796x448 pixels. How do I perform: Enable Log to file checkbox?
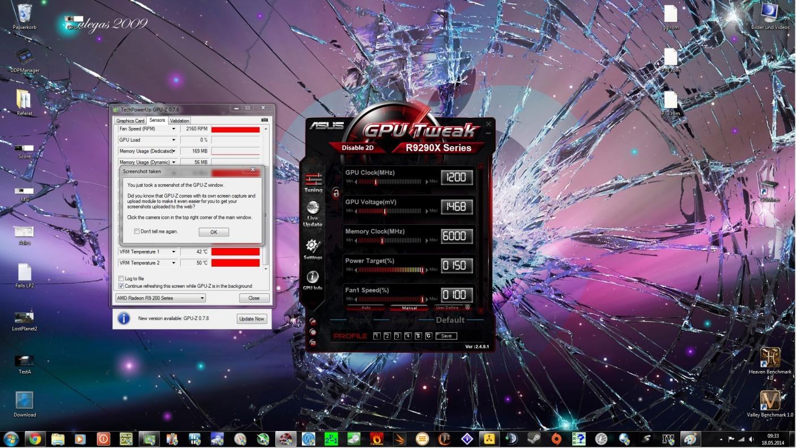click(x=121, y=279)
